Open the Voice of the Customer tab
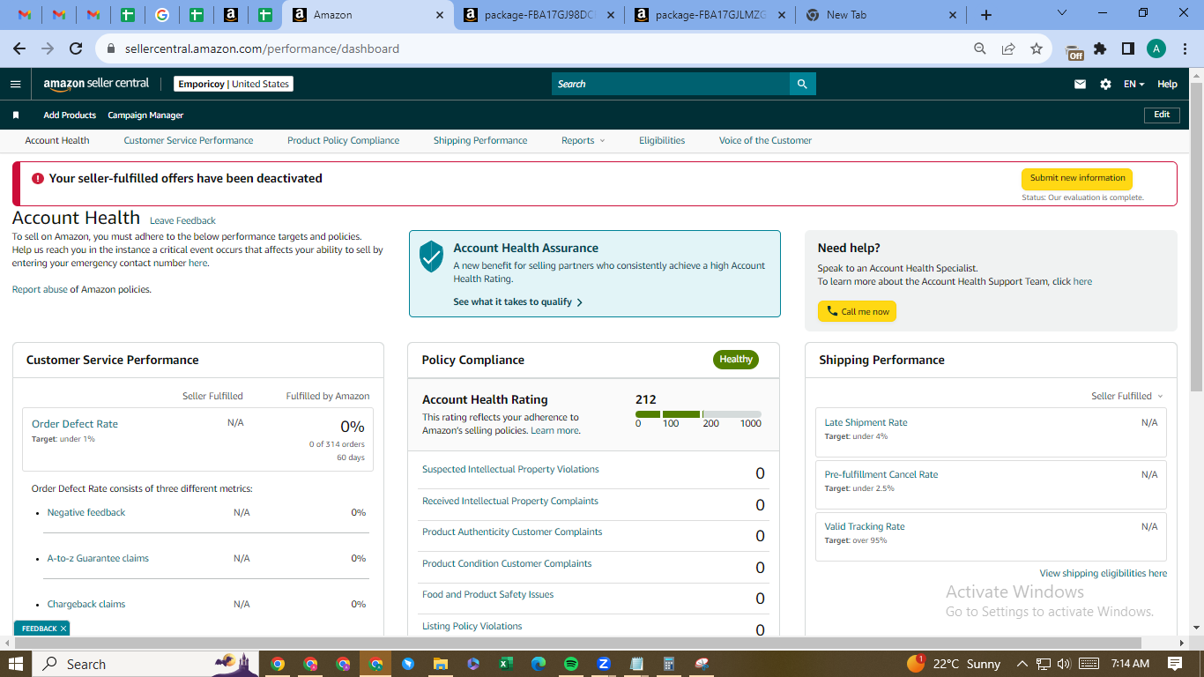Image resolution: width=1204 pixels, height=677 pixels. 765,141
